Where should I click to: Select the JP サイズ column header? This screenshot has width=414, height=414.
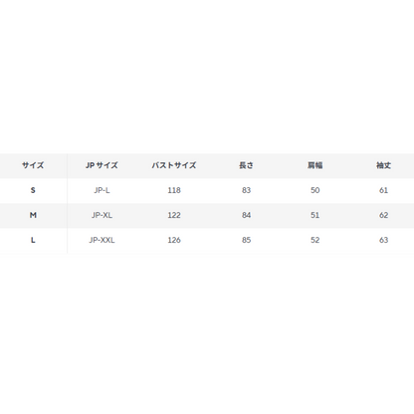102,165
